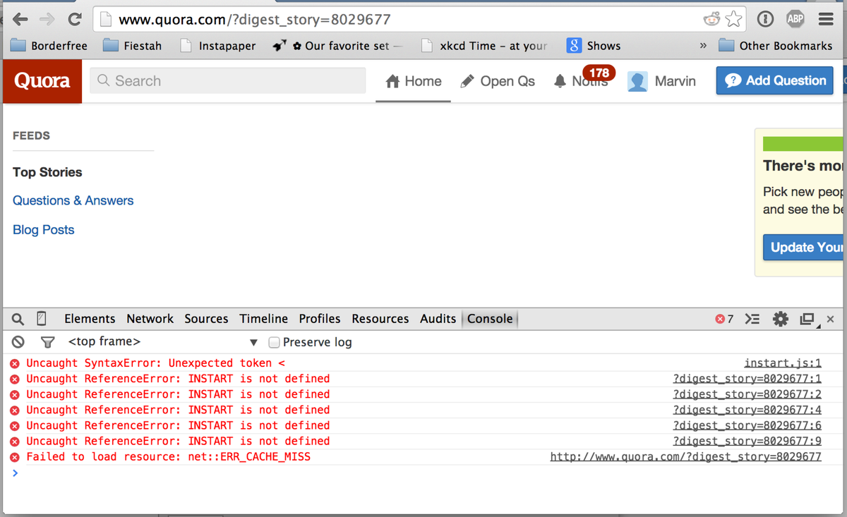Screen dimensions: 847x517
Task: Click the Quora logo
Action: 42,81
